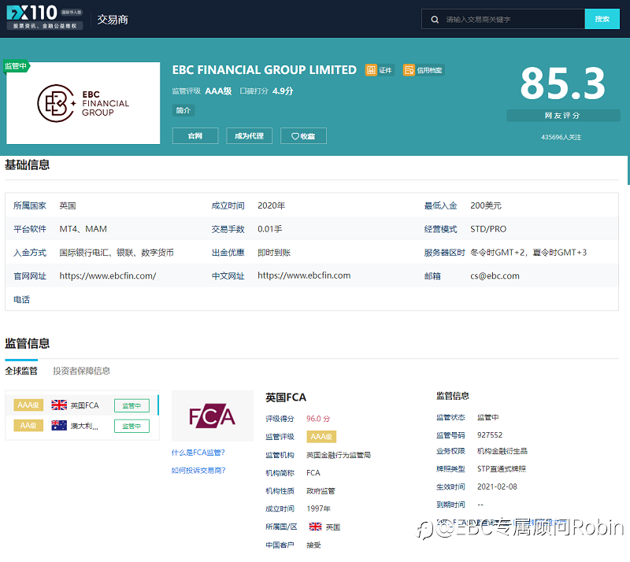
Task: Click the 网友评分 label bar
Action: click(563, 115)
